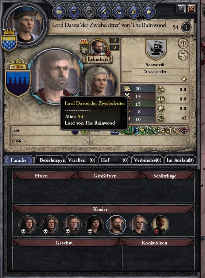Select the eyepatch trait icon

pos(162,130)
